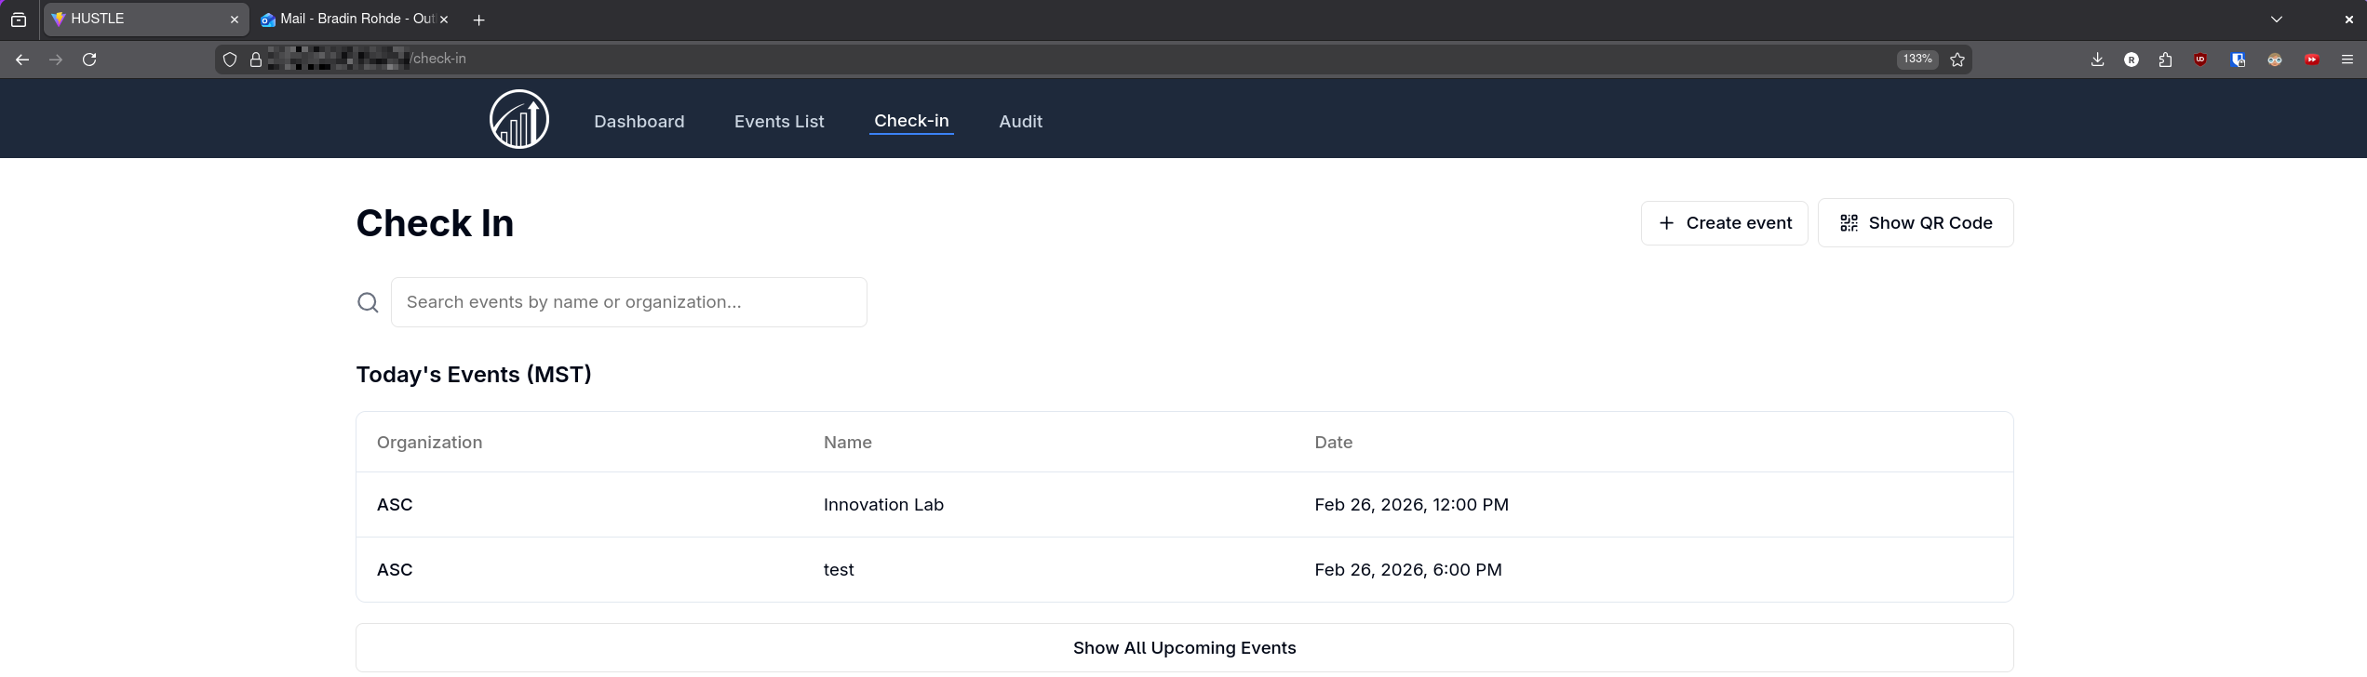Viewport: 2367px width, 677px height.
Task: Open the tracking protection shield
Action: pyautogui.click(x=230, y=60)
